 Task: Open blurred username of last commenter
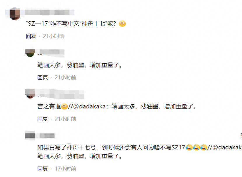[x=47, y=136]
